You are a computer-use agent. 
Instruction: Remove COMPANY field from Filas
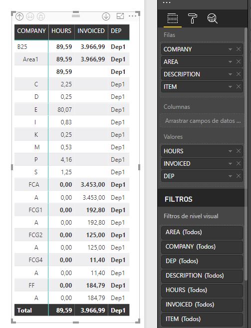click(239, 49)
